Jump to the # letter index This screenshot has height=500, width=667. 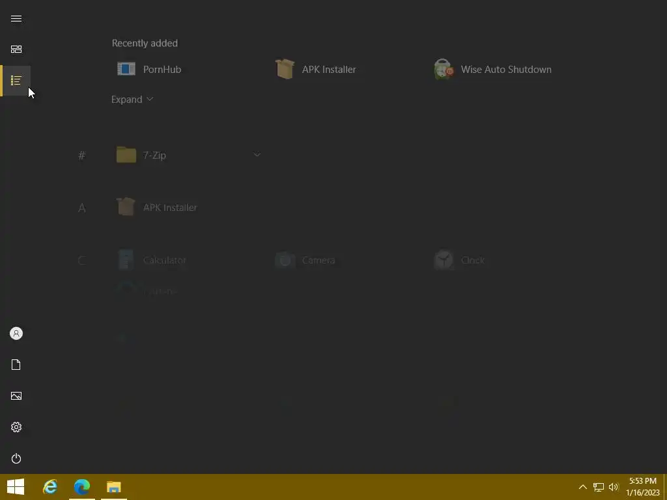[x=81, y=156]
